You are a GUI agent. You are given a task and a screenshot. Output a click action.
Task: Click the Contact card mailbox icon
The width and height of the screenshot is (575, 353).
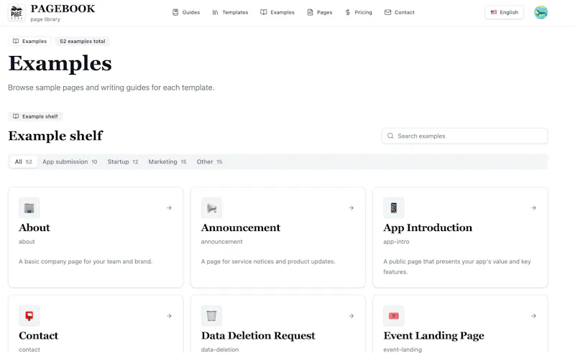coord(29,316)
